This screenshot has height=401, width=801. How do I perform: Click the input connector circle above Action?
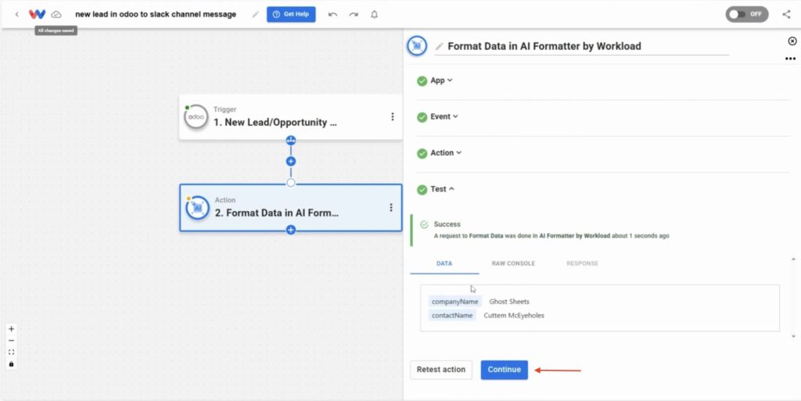(x=291, y=183)
